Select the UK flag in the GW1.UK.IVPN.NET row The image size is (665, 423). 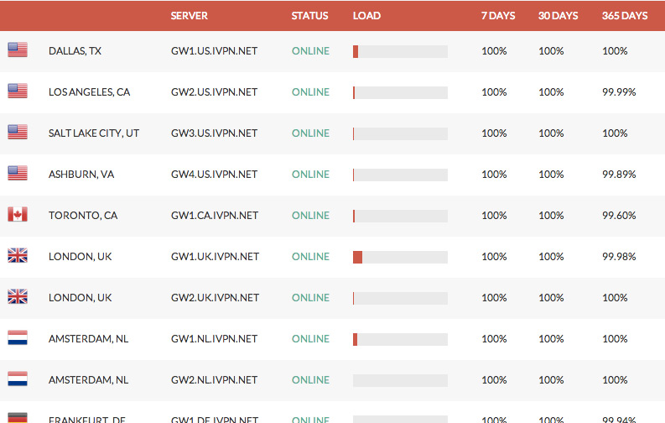coord(18,256)
